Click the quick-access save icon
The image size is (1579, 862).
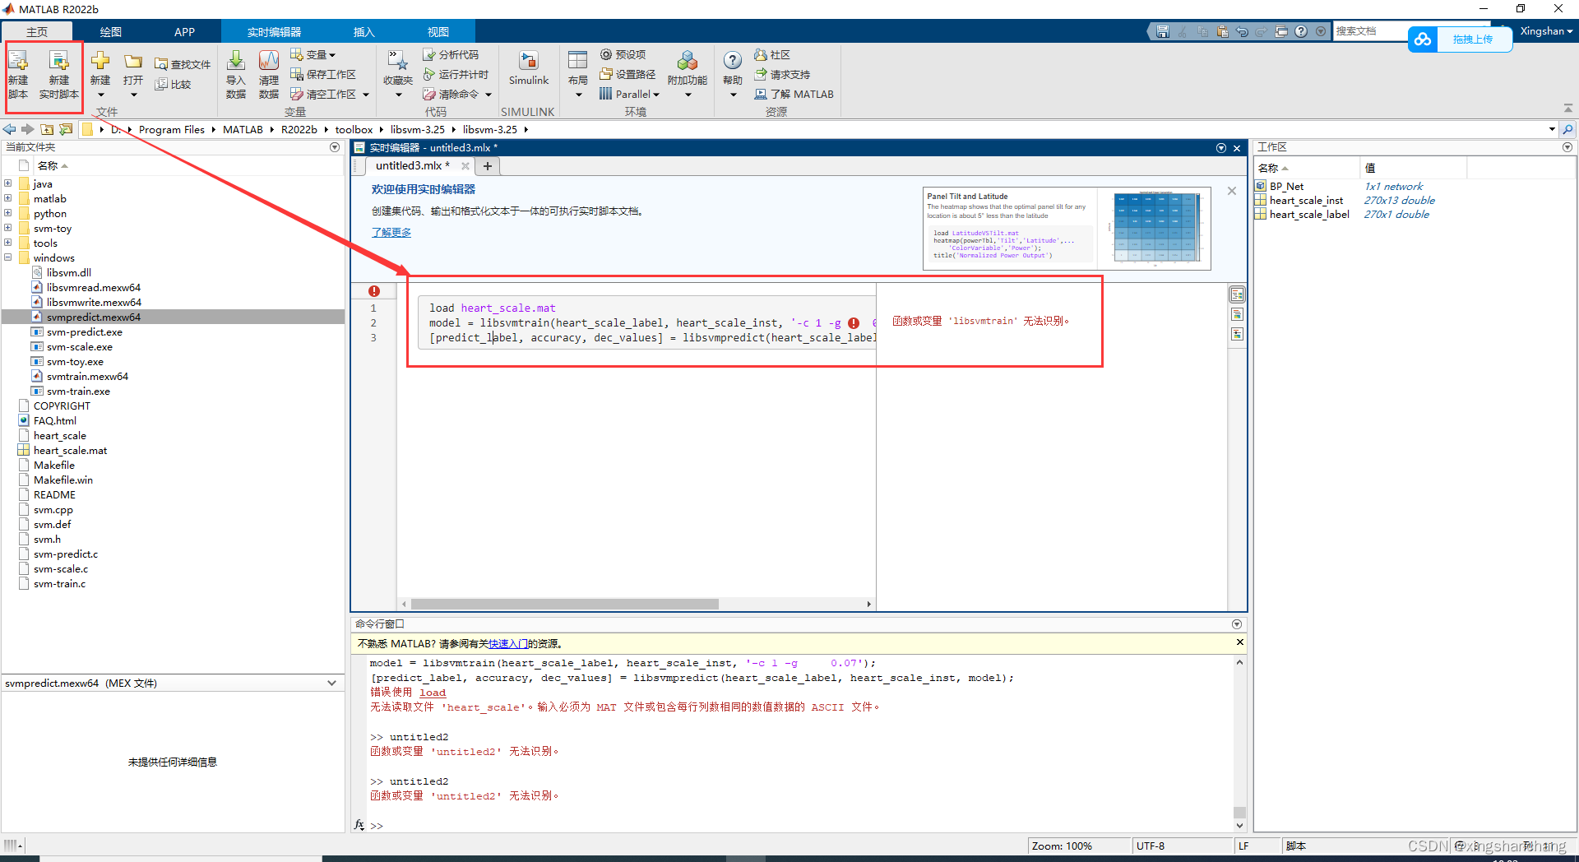(x=1162, y=31)
